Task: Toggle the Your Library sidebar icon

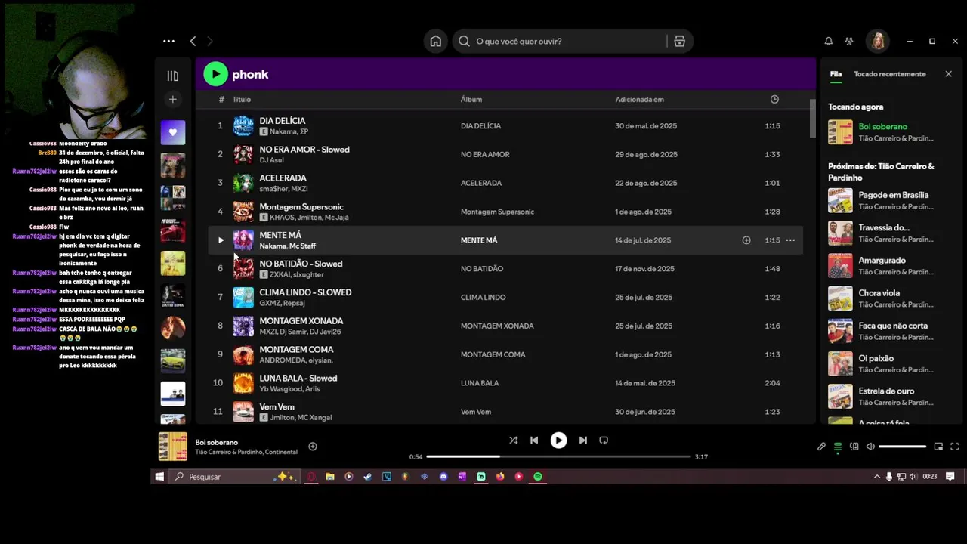Action: 172,76
